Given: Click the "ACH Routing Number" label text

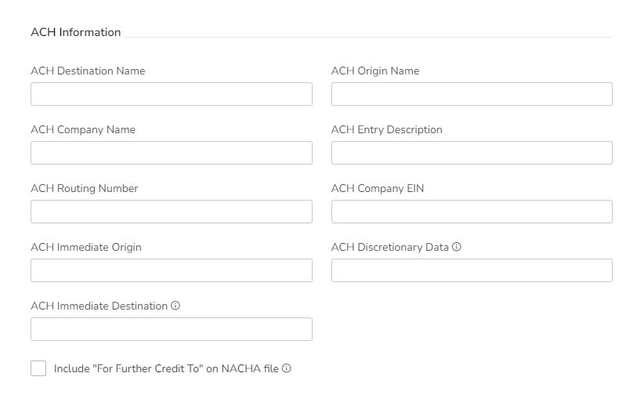Looking at the screenshot, I should tap(85, 188).
